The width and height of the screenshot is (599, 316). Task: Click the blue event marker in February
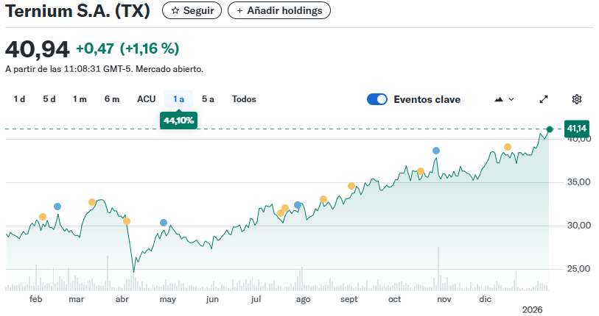click(x=57, y=207)
